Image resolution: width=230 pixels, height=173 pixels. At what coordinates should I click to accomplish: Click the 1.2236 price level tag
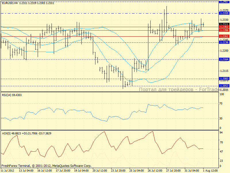224,42
